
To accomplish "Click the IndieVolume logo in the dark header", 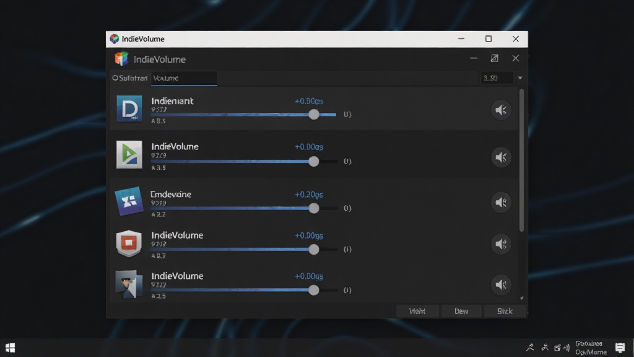I will [x=121, y=59].
